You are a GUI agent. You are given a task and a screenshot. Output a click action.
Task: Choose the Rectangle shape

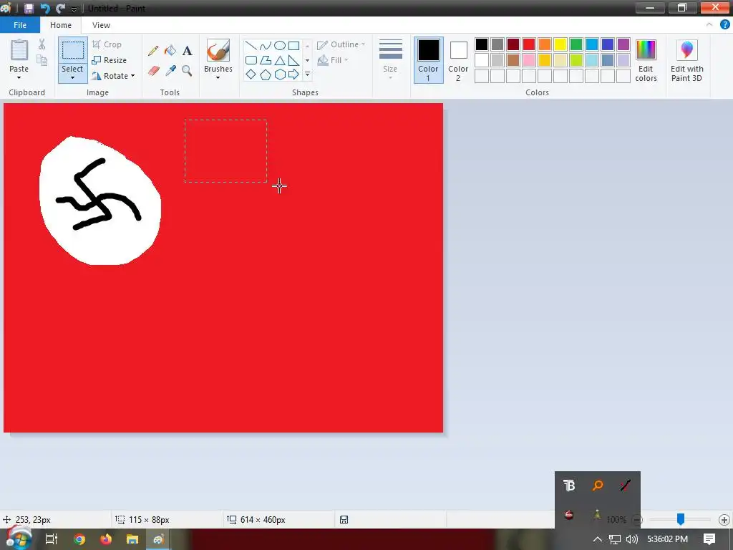293,45
